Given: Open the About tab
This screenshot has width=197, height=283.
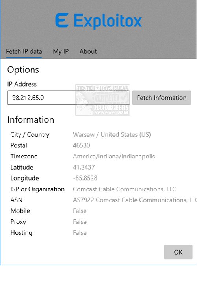Looking at the screenshot, I should pyautogui.click(x=88, y=51).
